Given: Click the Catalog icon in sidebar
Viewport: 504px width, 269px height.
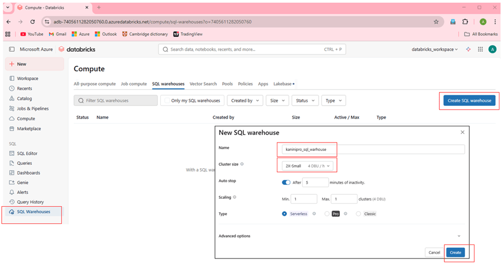Looking at the screenshot, I should [12, 99].
